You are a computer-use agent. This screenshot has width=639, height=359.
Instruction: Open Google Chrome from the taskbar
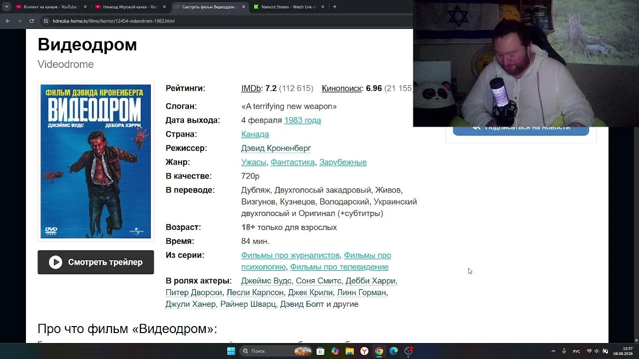379,351
